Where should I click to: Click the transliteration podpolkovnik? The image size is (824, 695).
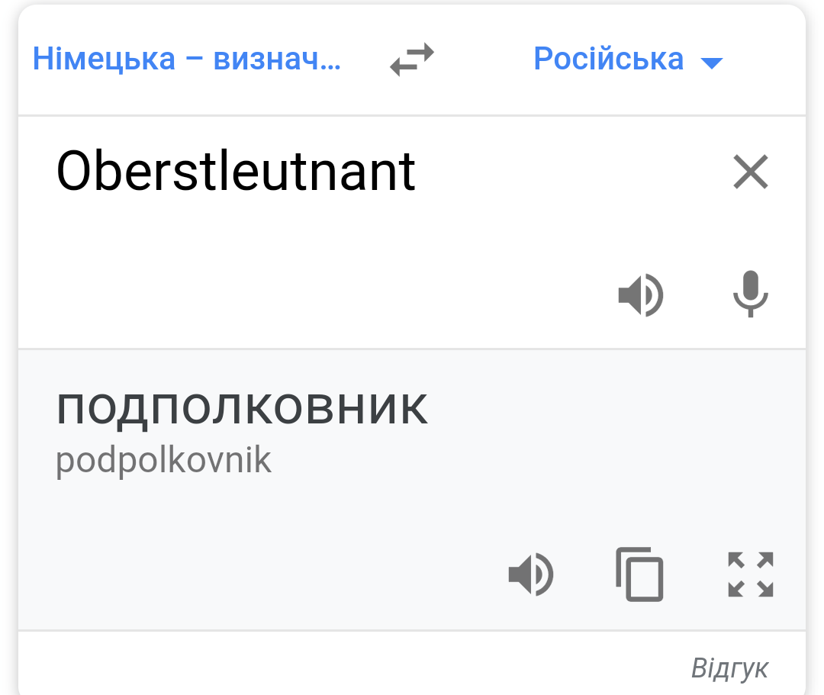[163, 460]
